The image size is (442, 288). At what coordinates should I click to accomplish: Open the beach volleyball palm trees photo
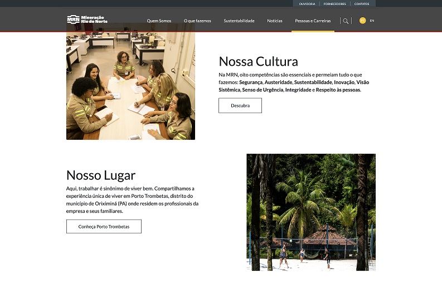click(311, 212)
